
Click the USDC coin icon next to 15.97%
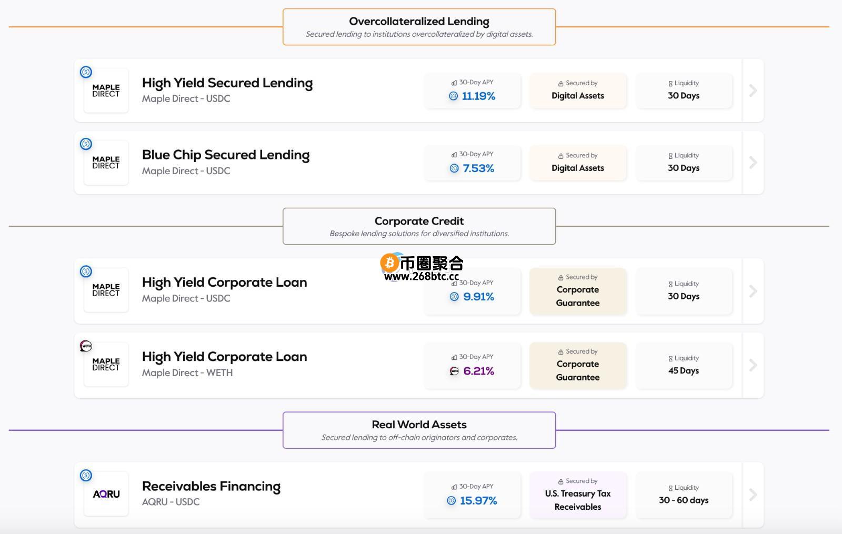pyautogui.click(x=451, y=501)
